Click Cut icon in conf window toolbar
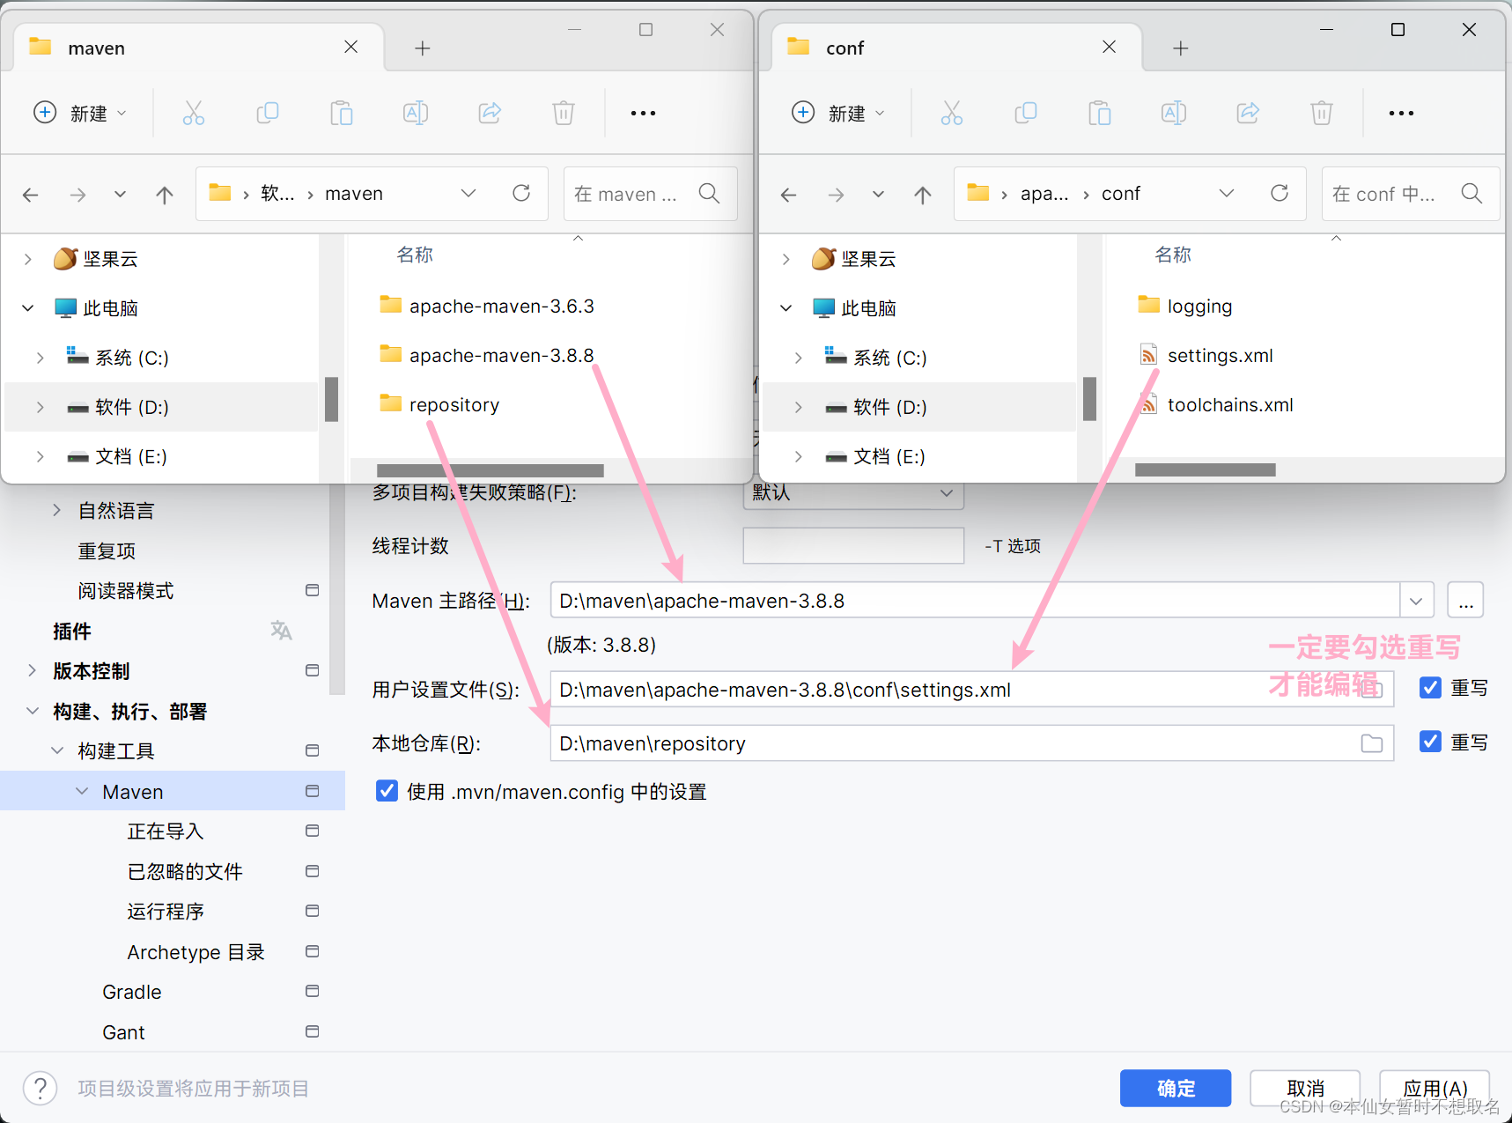 pos(952,113)
